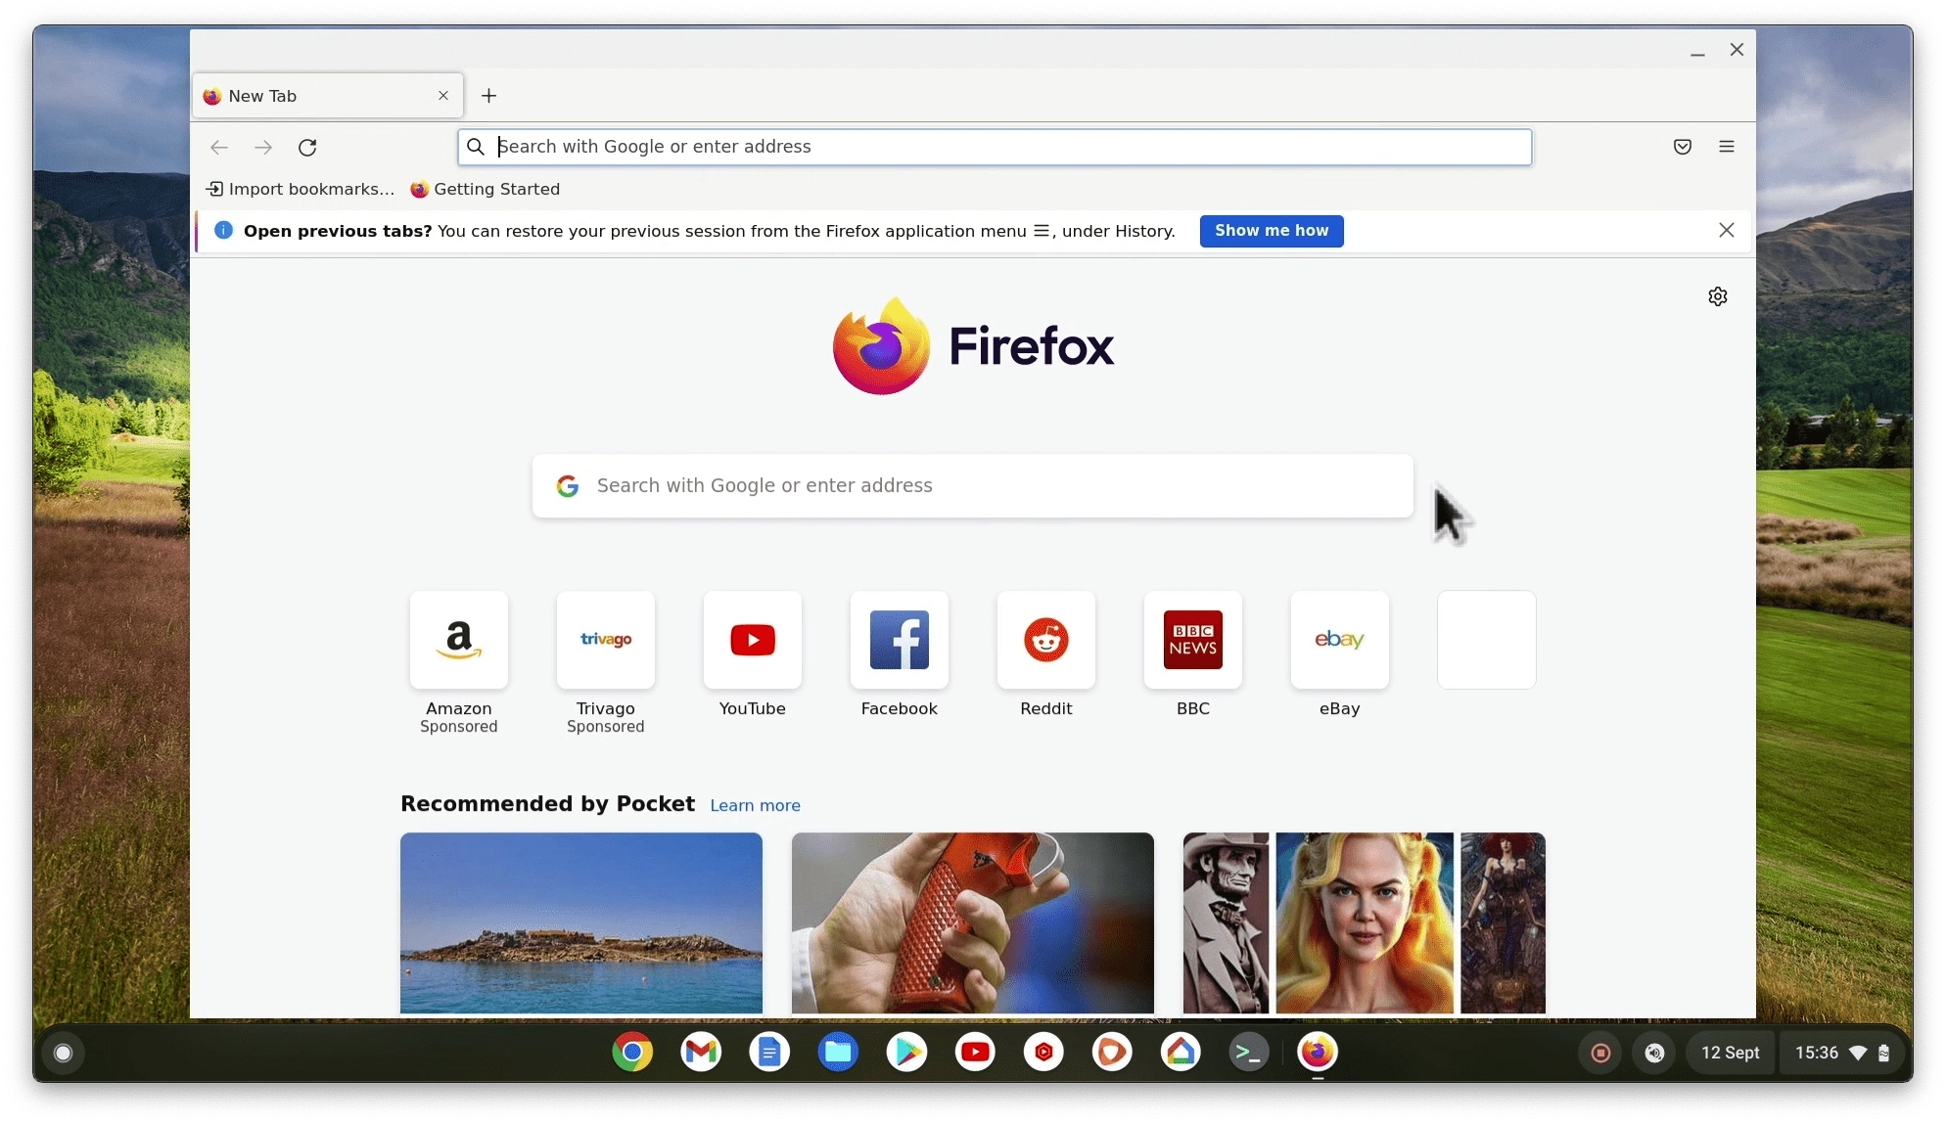Close the New Tab tab

coord(443,95)
